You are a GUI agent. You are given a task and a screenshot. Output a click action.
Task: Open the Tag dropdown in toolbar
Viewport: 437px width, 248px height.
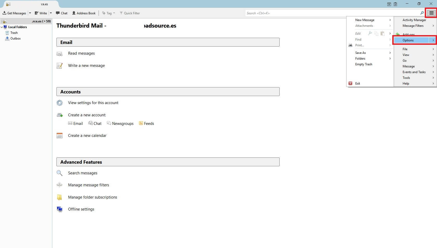pos(108,13)
